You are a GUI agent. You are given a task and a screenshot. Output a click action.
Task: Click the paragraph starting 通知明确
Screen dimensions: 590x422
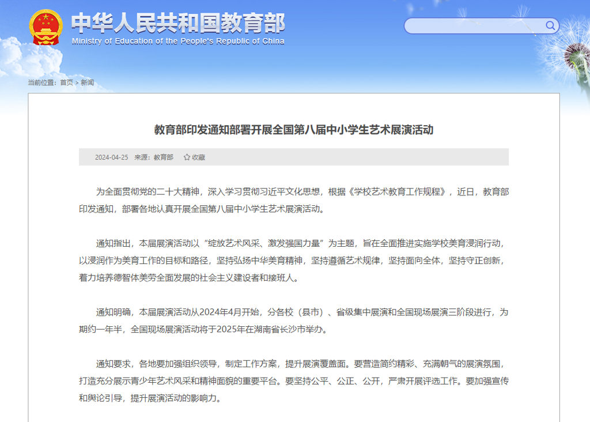pyautogui.click(x=293, y=321)
